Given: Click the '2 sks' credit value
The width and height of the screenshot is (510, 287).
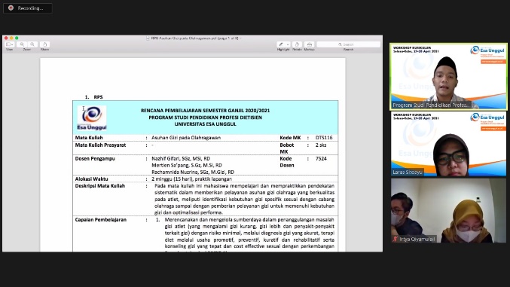Looking at the screenshot, I should point(321,145).
